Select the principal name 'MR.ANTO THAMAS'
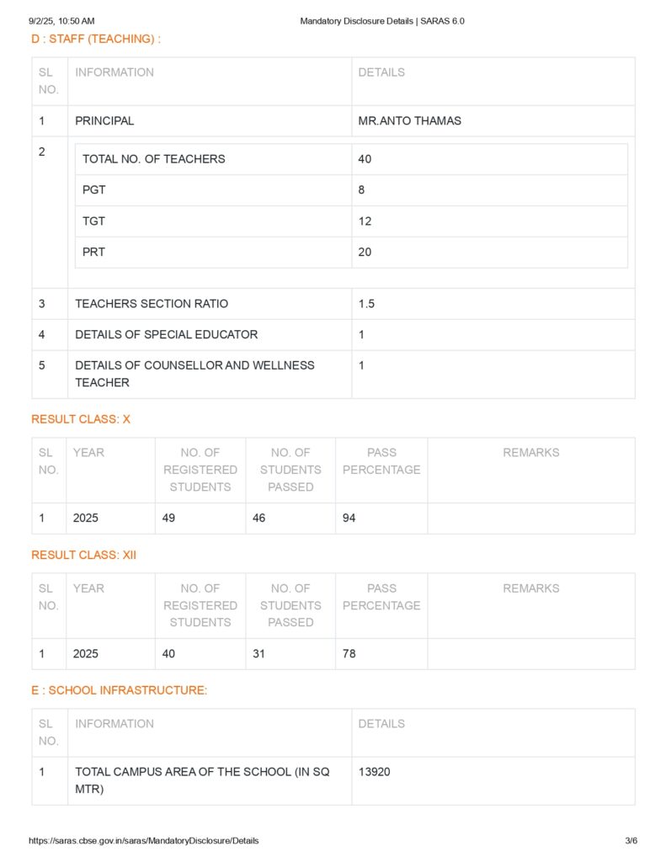The image size is (666, 862). coord(409,120)
